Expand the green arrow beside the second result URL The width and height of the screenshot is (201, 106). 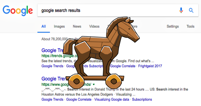pos(94,85)
